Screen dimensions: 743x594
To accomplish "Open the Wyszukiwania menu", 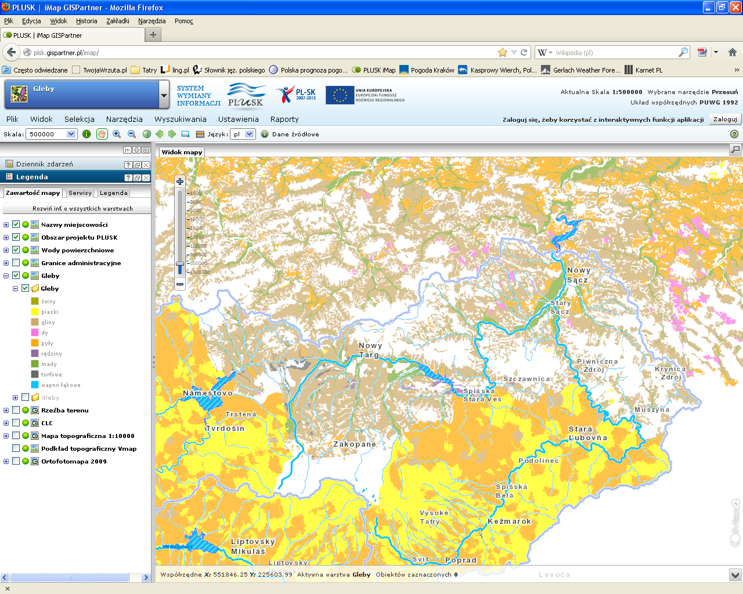I will (x=181, y=119).
